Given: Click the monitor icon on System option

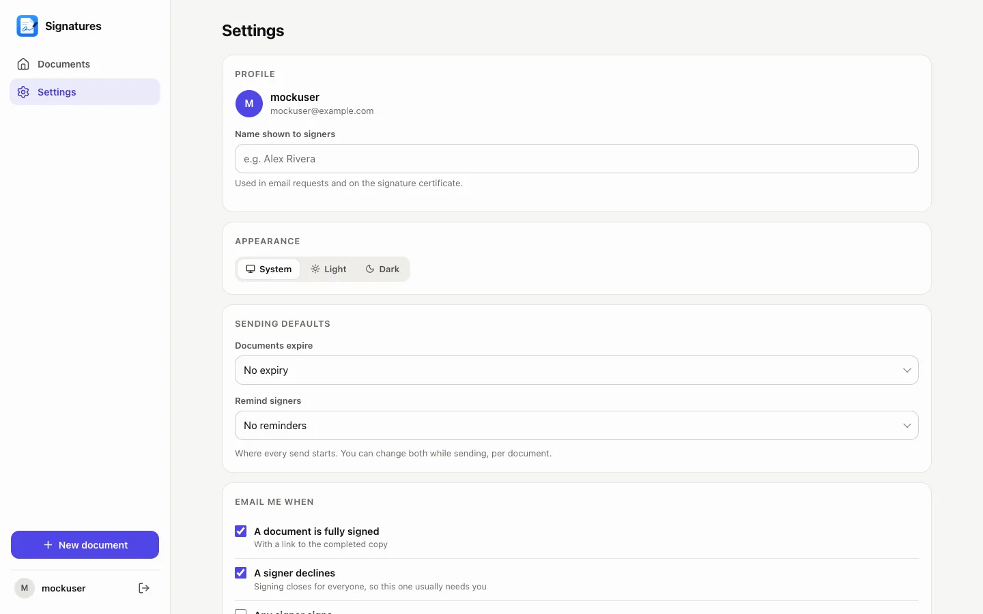Looking at the screenshot, I should (251, 269).
